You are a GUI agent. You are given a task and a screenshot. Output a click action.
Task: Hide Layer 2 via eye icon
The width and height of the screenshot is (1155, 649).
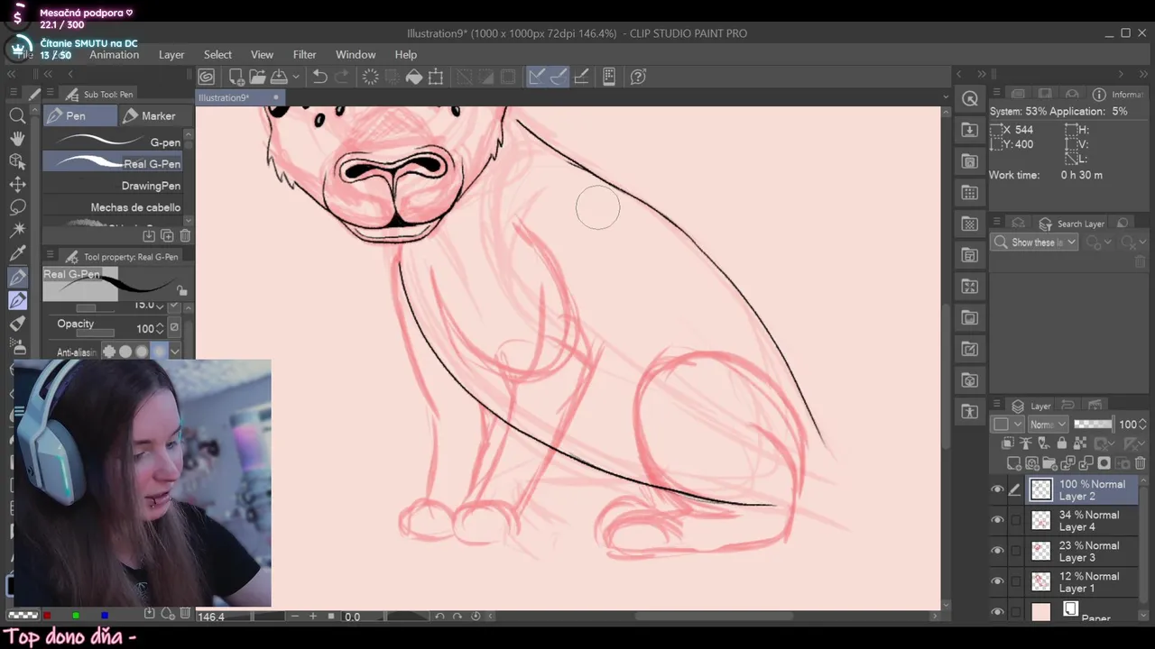997,490
